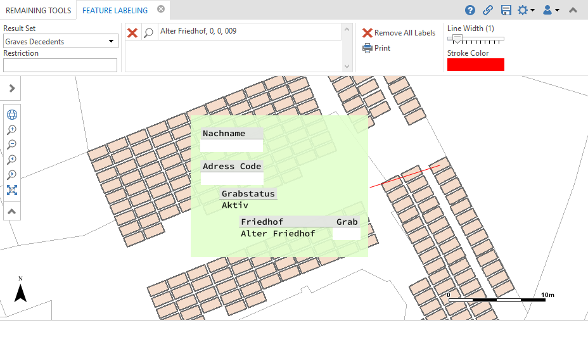Zoom in on the map
The width and height of the screenshot is (588, 337).
click(x=12, y=130)
